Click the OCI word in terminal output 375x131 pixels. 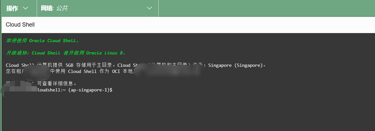coord(116,71)
